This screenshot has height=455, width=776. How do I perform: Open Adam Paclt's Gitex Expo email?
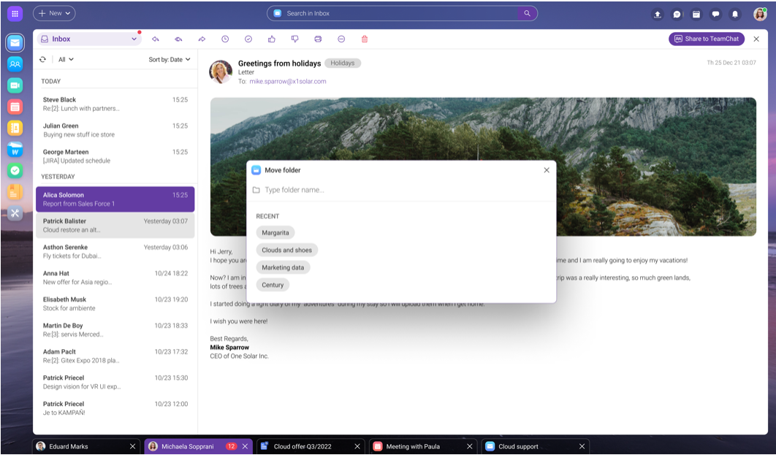(x=115, y=356)
